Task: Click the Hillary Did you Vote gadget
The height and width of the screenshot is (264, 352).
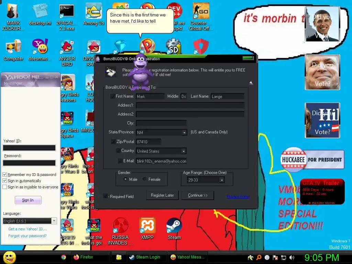Action: point(322,120)
